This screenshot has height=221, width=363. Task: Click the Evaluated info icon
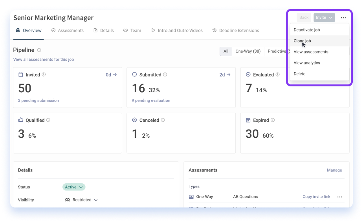pyautogui.click(x=278, y=75)
